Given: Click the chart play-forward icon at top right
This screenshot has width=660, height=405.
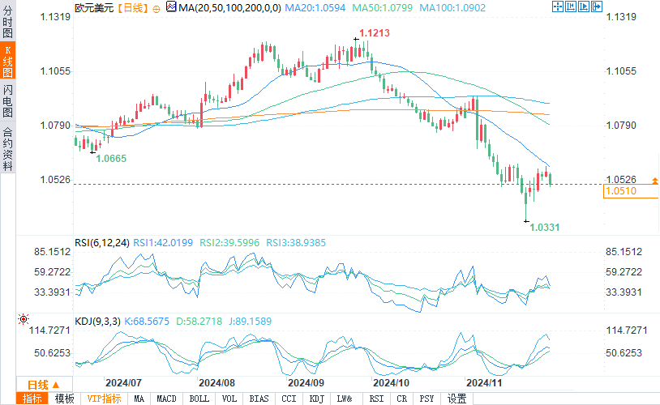Looking at the screenshot, I should [584, 6].
